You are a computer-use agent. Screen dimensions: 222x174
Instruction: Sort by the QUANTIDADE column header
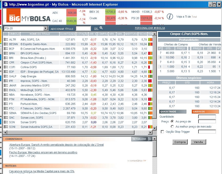68,34
